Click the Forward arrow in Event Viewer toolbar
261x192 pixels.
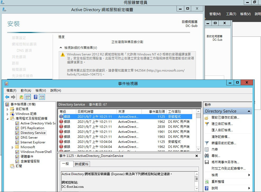[13, 97]
